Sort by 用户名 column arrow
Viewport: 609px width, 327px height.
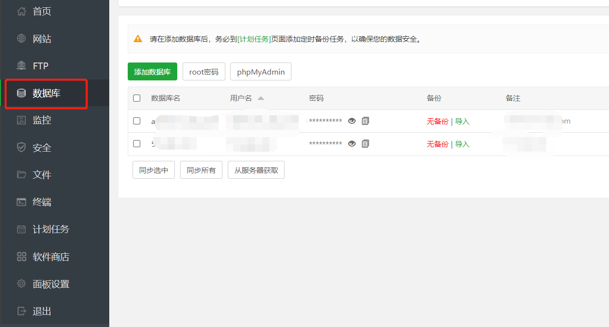261,98
